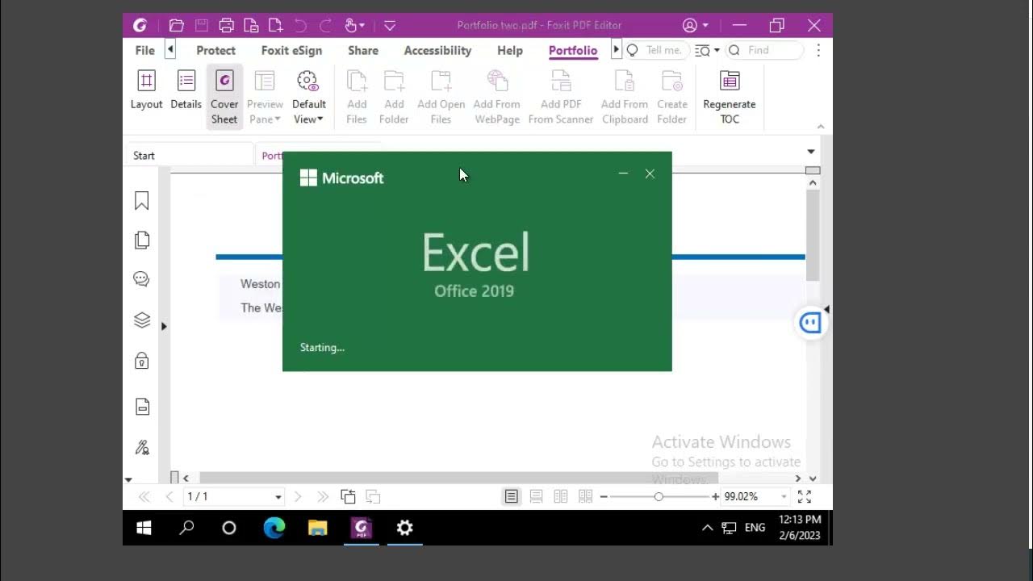Switch to the Foxit eSign tab
Screen dimensions: 1033x581
[291, 50]
